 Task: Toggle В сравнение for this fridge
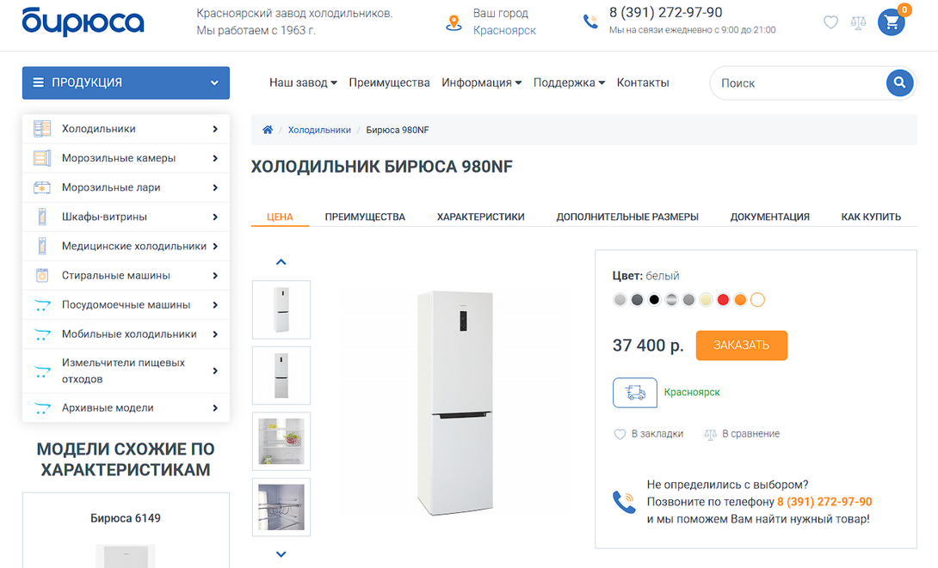[x=742, y=434]
